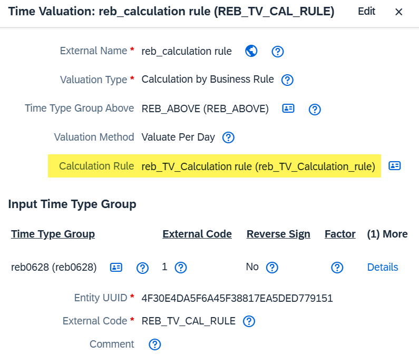
Task: Show help for Valuation Type field
Action: pos(287,80)
